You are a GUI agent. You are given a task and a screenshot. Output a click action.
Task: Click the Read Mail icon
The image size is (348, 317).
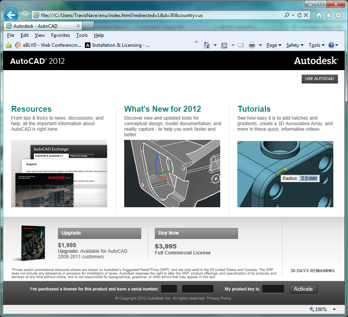tap(241, 45)
